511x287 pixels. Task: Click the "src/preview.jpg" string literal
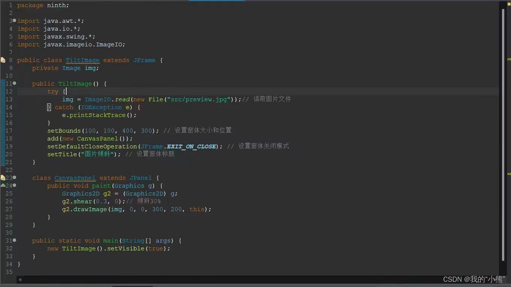[199, 99]
